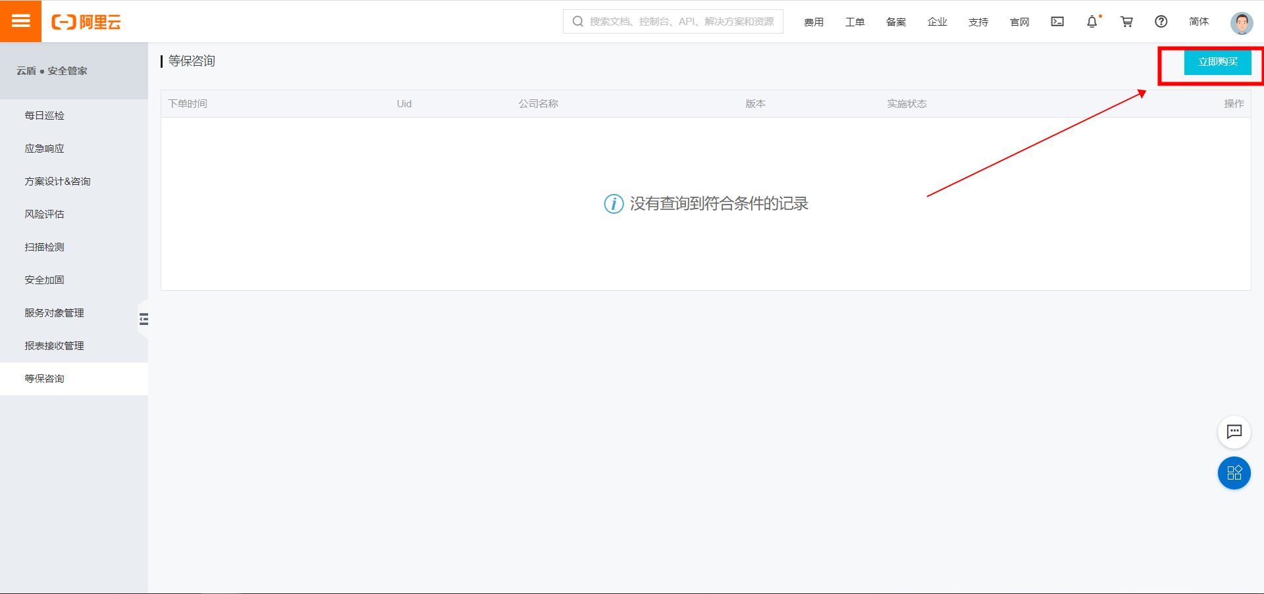1264x594 pixels.
Task: Click the 操作 column header
Action: pyautogui.click(x=1234, y=103)
